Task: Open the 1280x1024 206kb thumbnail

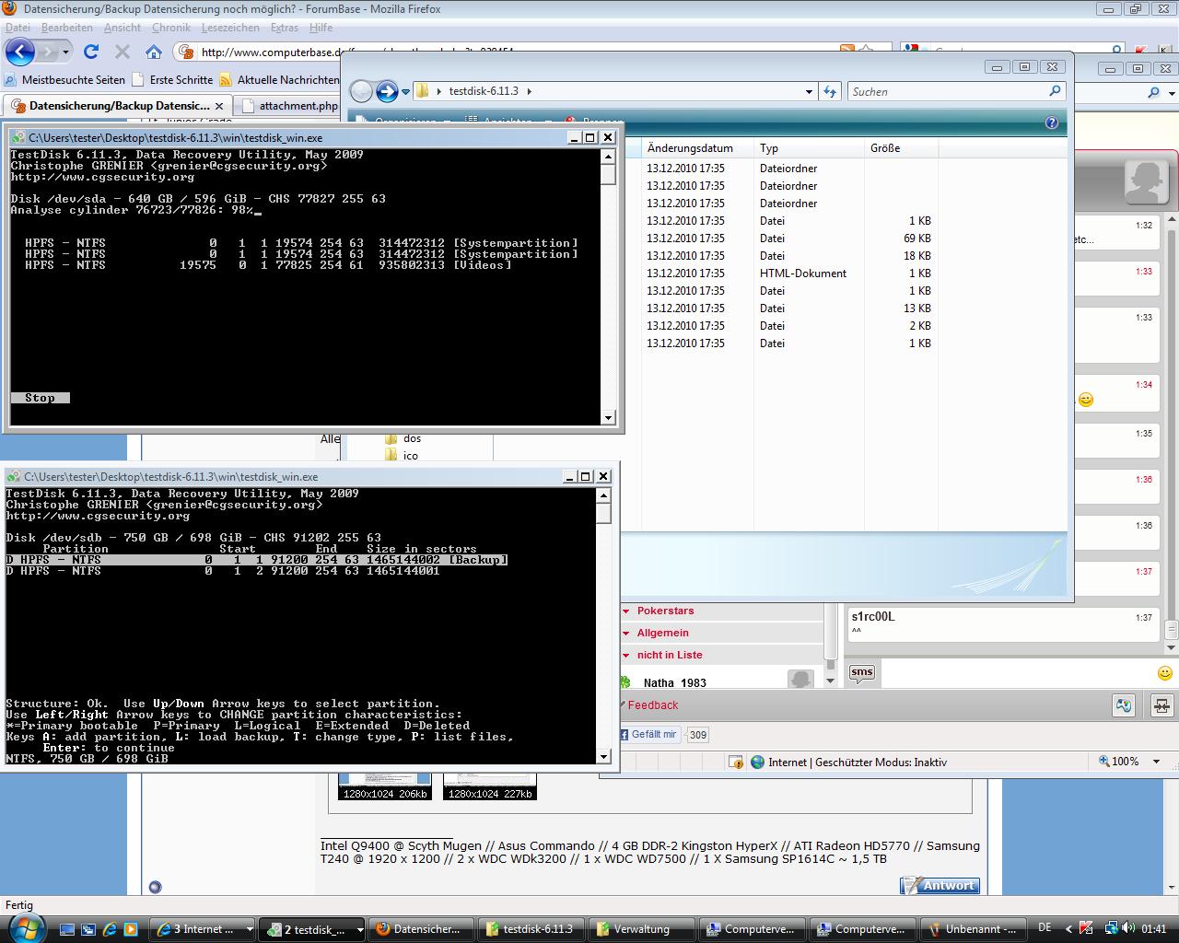Action: coord(385,786)
